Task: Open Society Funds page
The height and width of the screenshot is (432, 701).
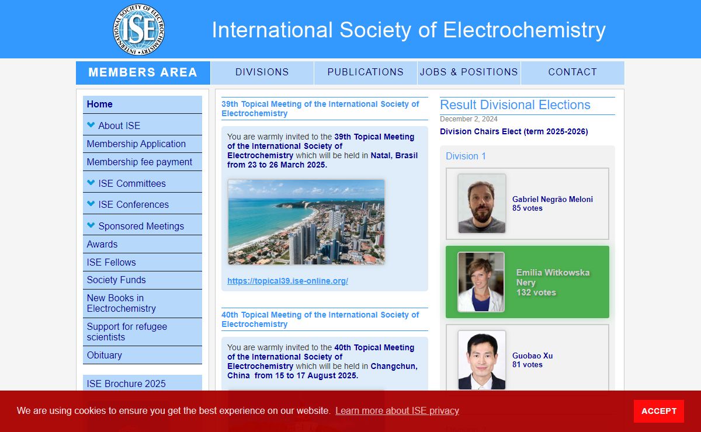Action: (x=143, y=280)
